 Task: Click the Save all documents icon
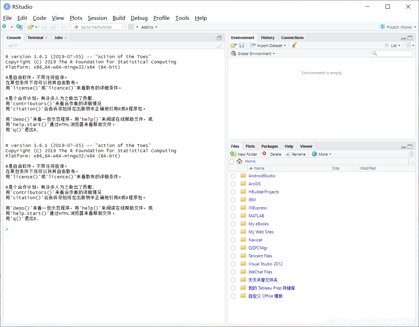point(53,27)
